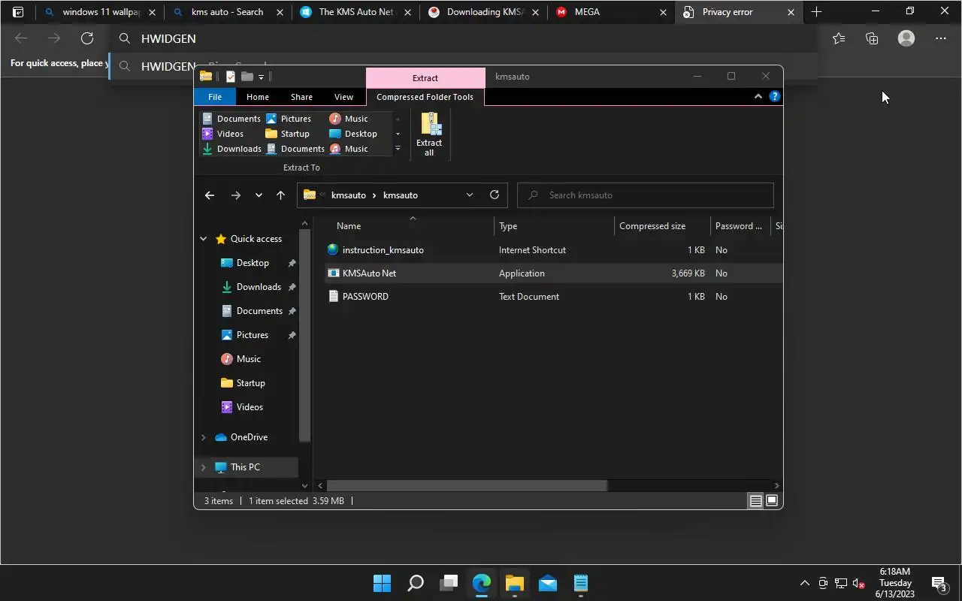Extract to Downloads in the ribbon
Image resolution: width=962 pixels, height=601 pixels.
[x=231, y=149]
